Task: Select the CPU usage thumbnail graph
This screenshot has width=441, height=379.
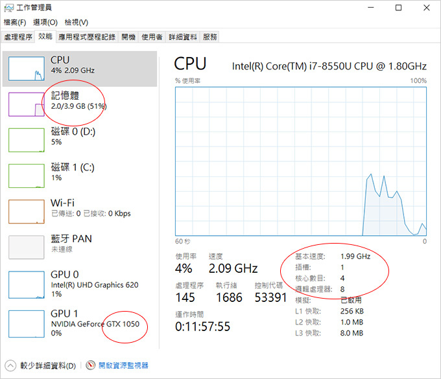Action: pyautogui.click(x=27, y=69)
